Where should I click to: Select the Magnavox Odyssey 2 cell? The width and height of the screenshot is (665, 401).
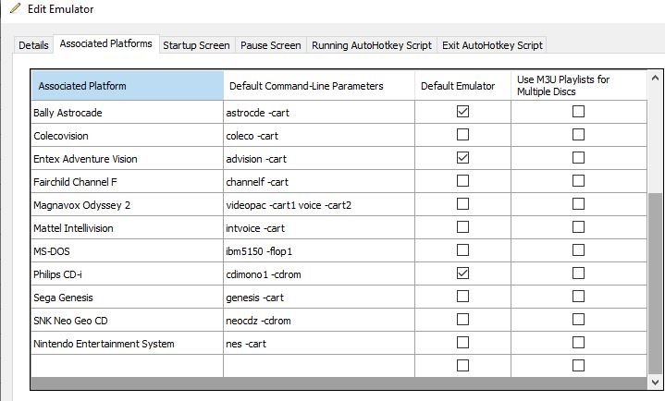click(x=128, y=205)
